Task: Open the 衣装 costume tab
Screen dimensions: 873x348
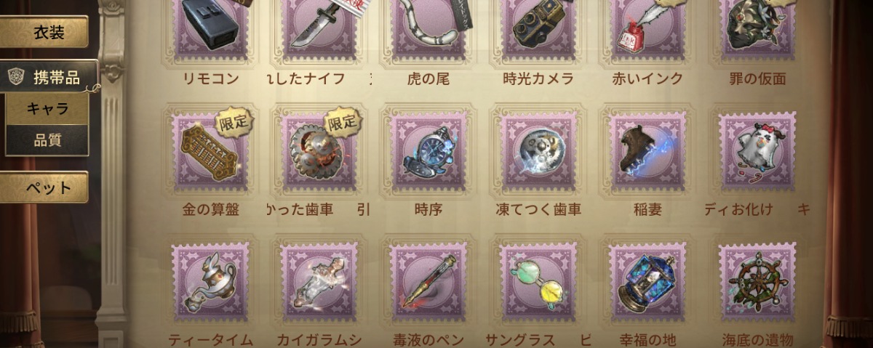Action: point(44,31)
